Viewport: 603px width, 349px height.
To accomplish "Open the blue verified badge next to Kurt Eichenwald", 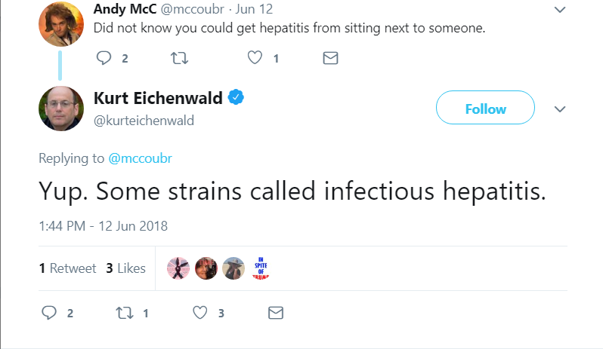I will click(x=236, y=97).
